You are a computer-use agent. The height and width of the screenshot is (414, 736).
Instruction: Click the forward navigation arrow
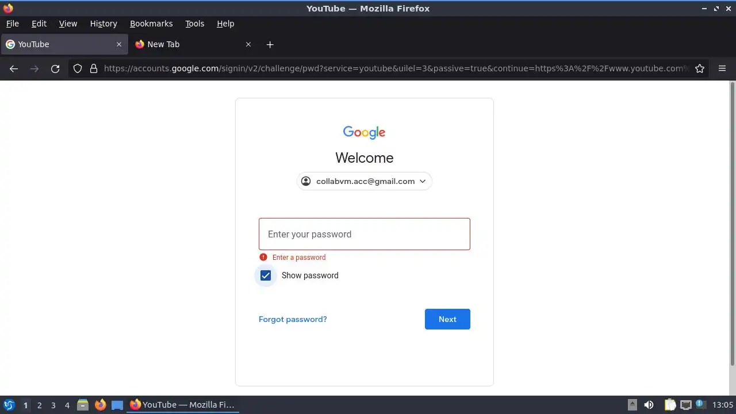tap(34, 68)
